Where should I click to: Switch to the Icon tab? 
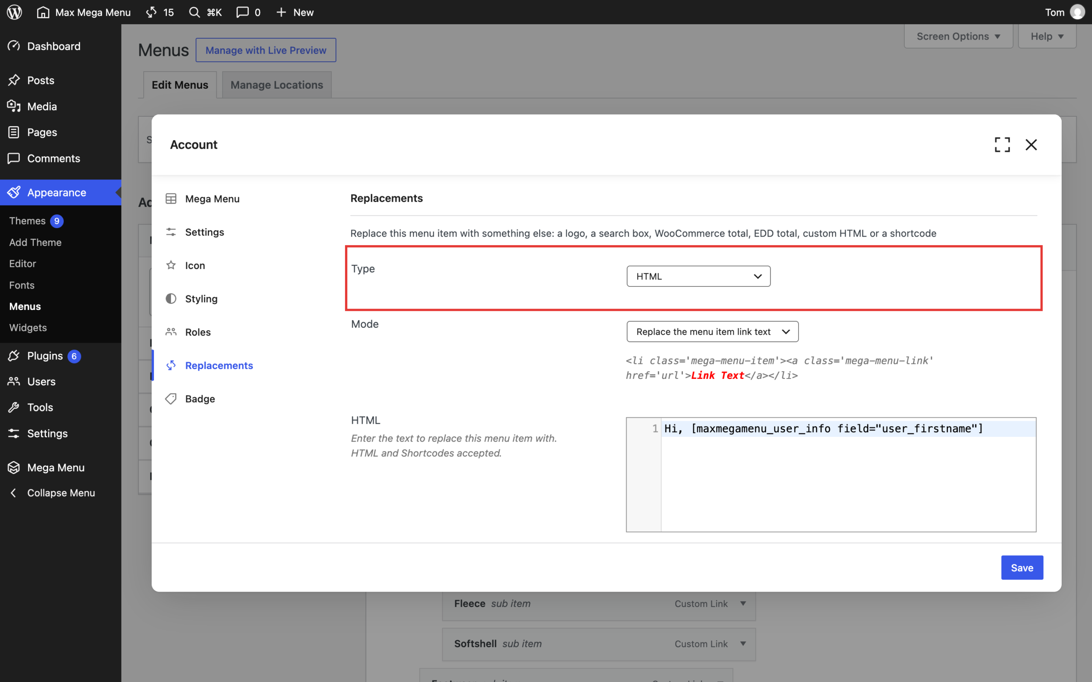185,265
